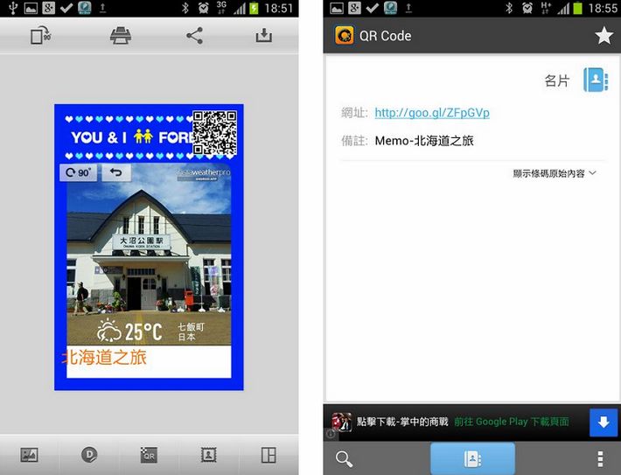Image resolution: width=621 pixels, height=475 pixels.
Task: Tap the blue 名片 contact card icon
Action: click(x=596, y=80)
